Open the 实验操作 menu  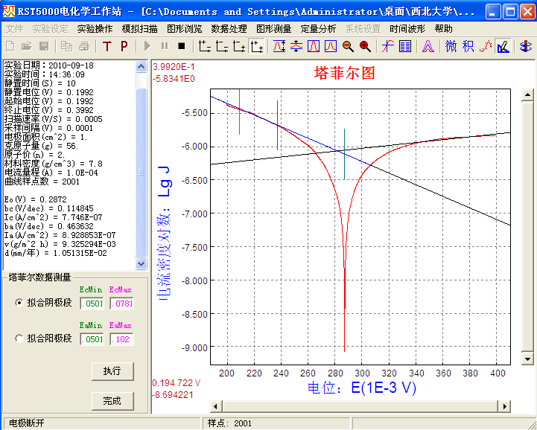(x=95, y=28)
